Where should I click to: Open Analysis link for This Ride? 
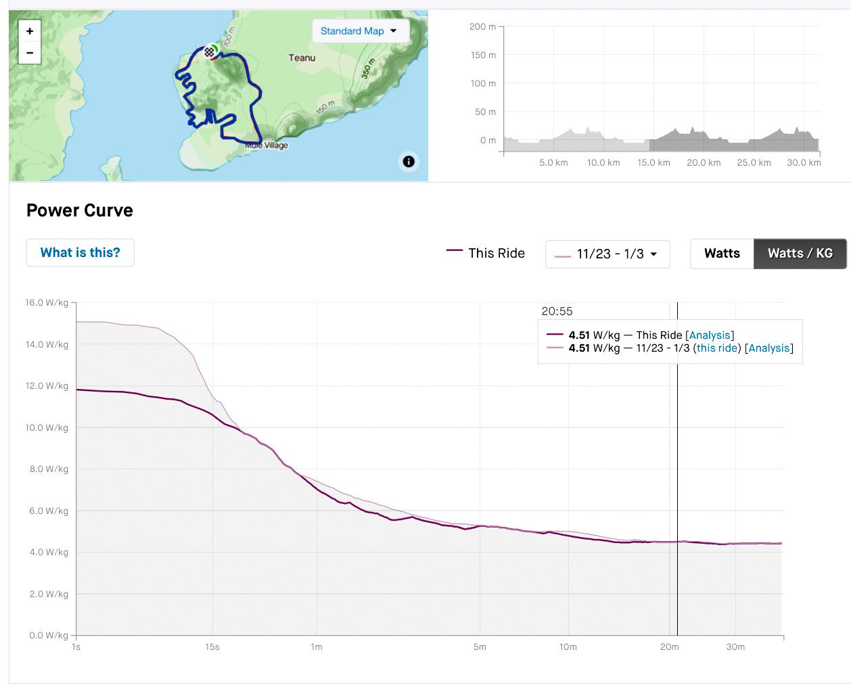click(x=710, y=335)
